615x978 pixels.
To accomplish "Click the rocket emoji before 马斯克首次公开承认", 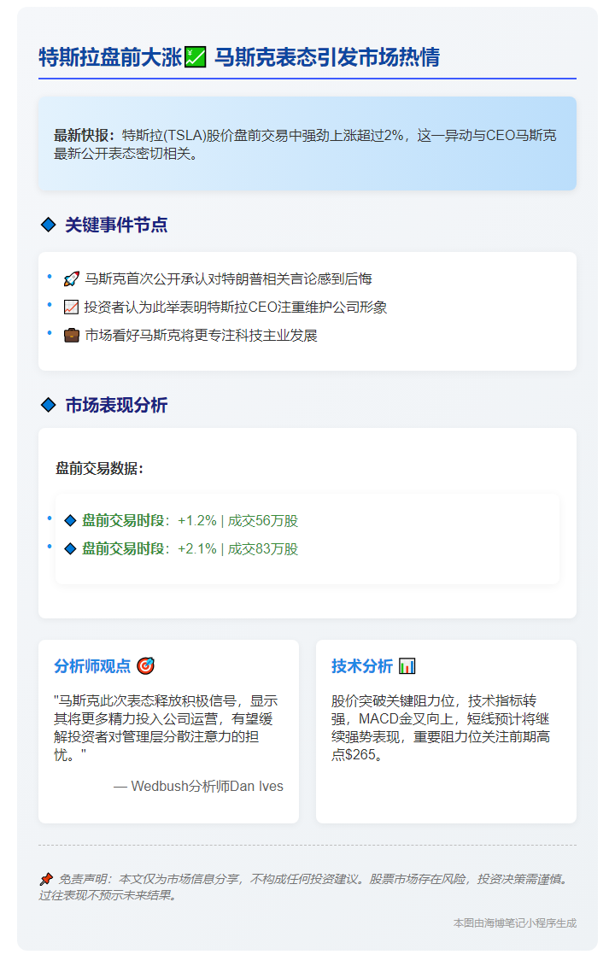I will click(x=72, y=278).
